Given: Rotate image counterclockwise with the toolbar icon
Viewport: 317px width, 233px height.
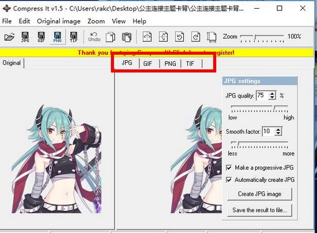Looking at the screenshot, I should [x=179, y=36].
